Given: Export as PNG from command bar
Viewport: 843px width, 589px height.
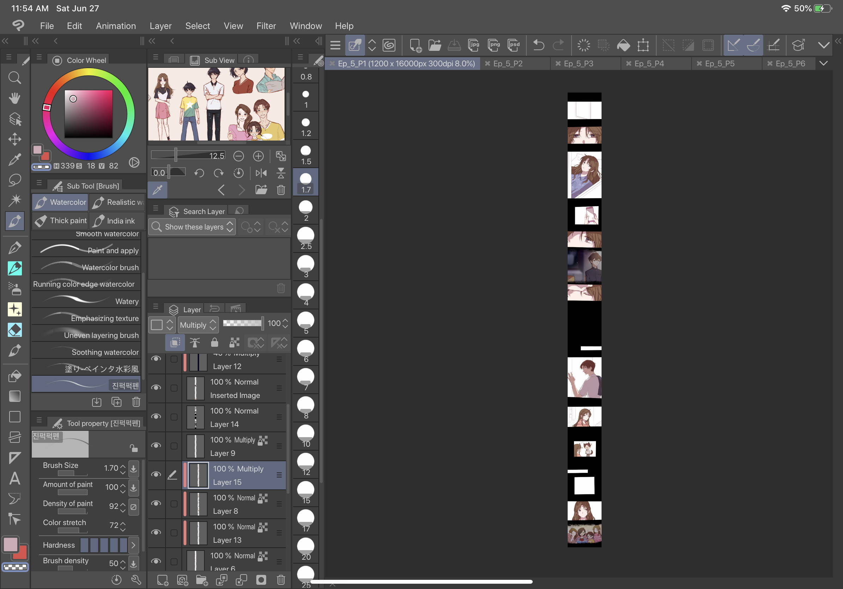Looking at the screenshot, I should 494,46.
